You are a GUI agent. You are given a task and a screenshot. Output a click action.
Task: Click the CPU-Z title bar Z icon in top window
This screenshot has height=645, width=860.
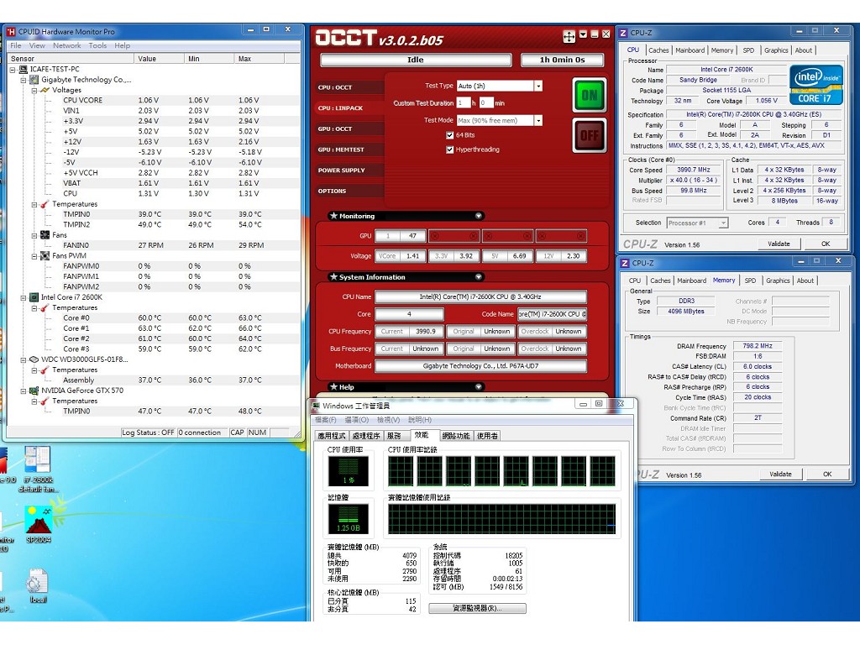coord(623,33)
